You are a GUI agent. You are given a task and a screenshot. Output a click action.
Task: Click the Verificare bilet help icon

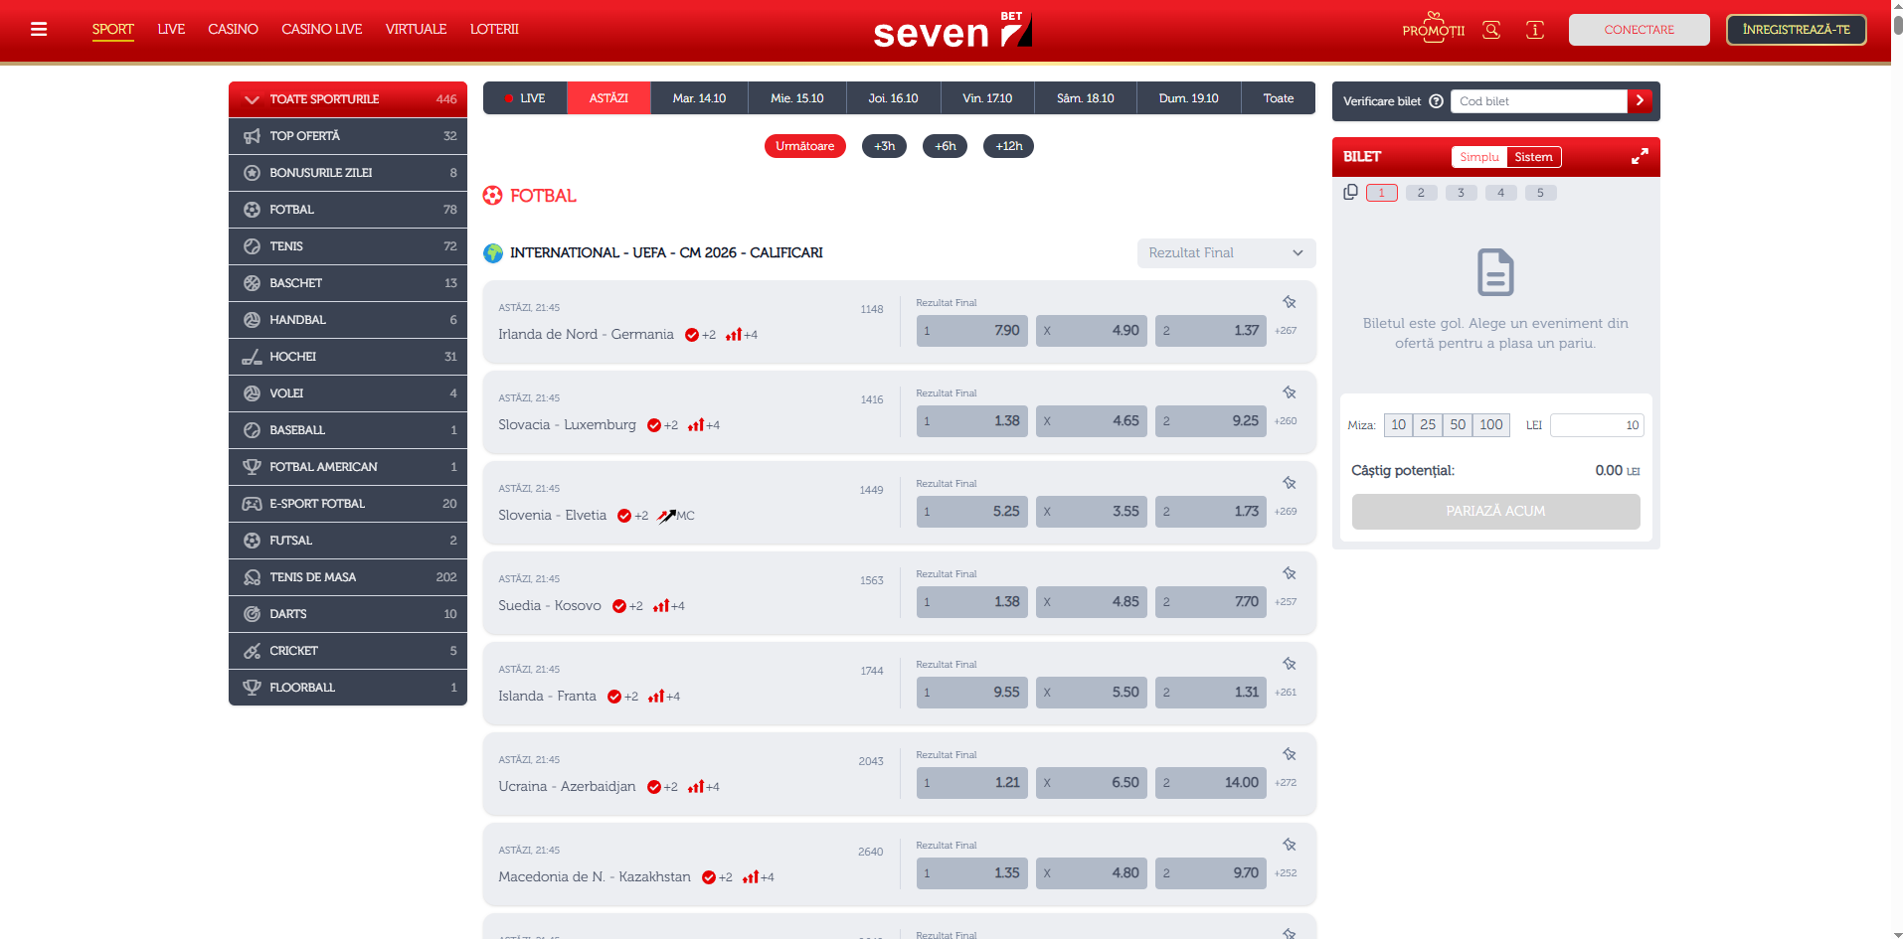(1436, 101)
